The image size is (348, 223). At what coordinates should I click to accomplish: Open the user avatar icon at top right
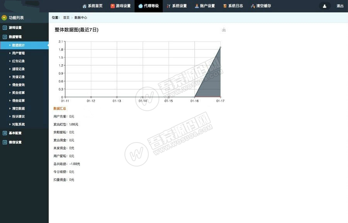(x=324, y=6)
